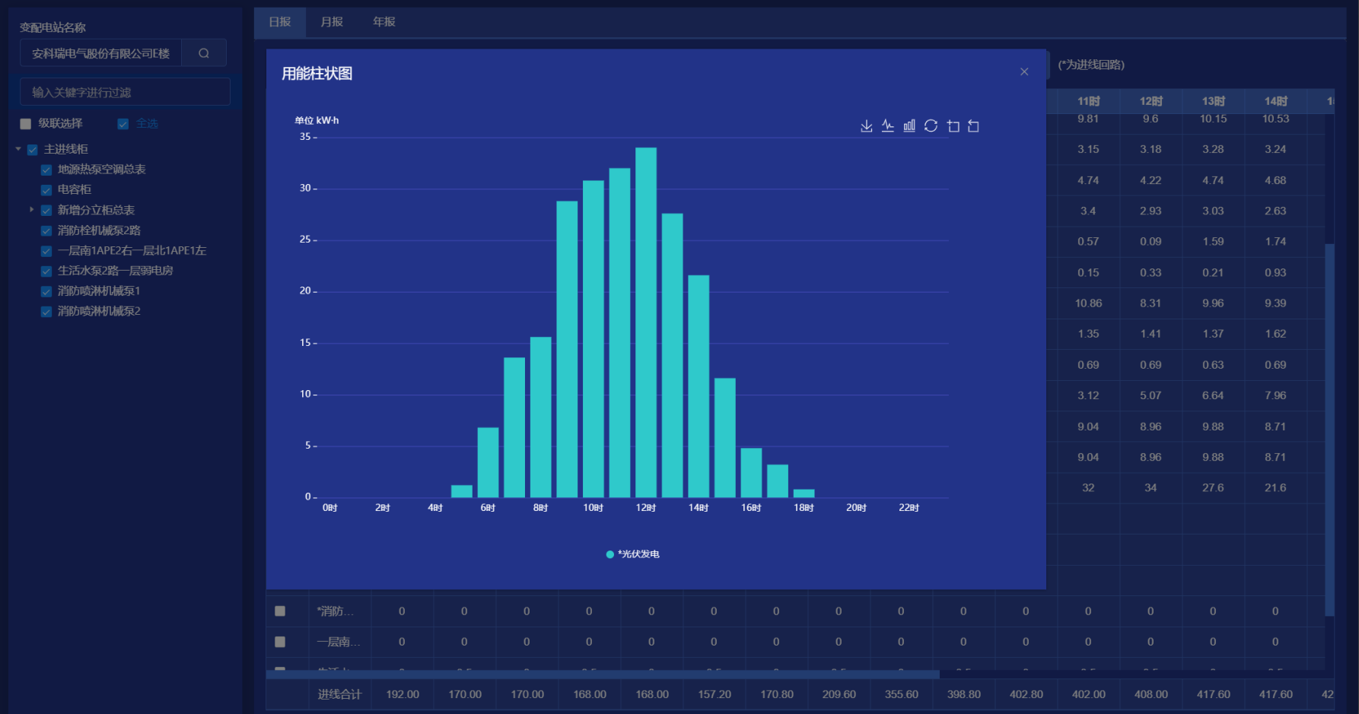The height and width of the screenshot is (714, 1359).
Task: Click the 10.86 cell in 11时 column
Action: (x=1088, y=303)
